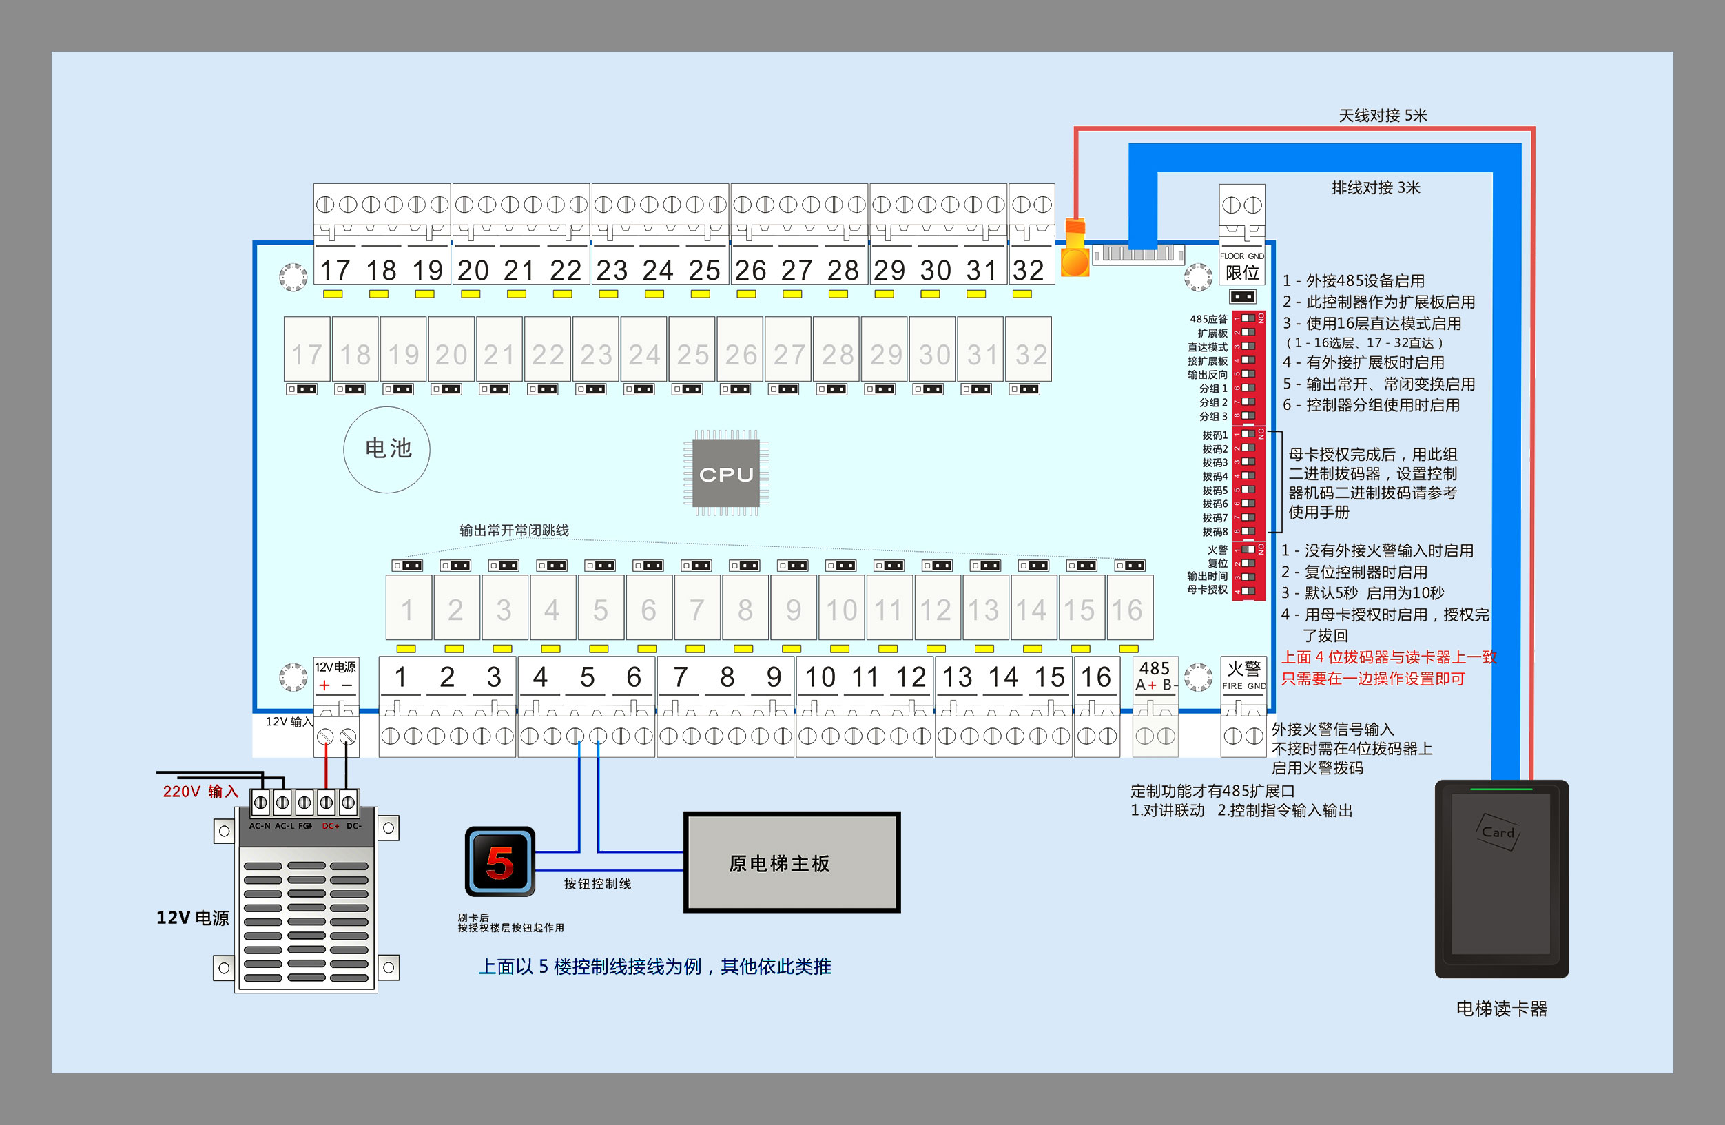Click the 排线对接 3米 label
Viewport: 1725px width, 1125px height.
[x=1375, y=187]
